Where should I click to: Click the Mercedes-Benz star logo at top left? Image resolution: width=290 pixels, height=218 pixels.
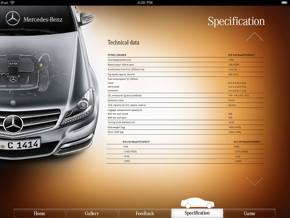pos(13,18)
